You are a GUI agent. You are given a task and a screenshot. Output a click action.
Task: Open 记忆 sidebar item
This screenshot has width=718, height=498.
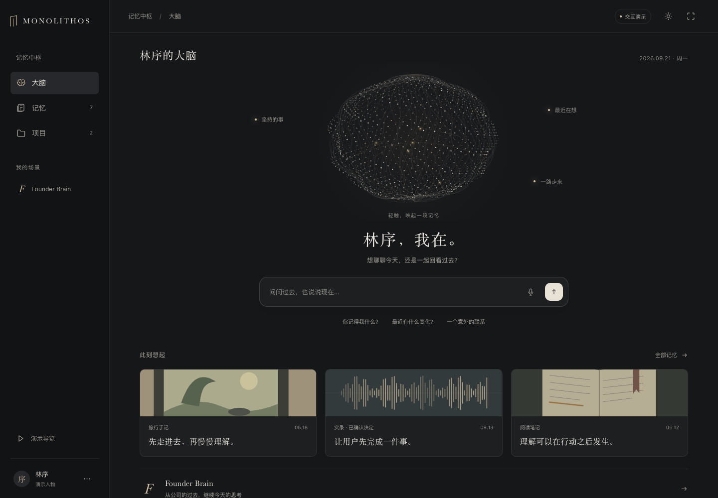click(x=54, y=108)
